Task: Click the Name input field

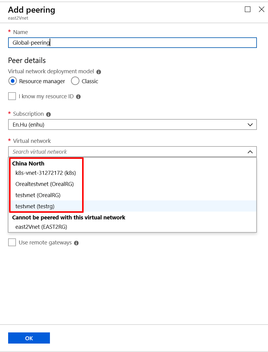Action: pyautogui.click(x=132, y=43)
